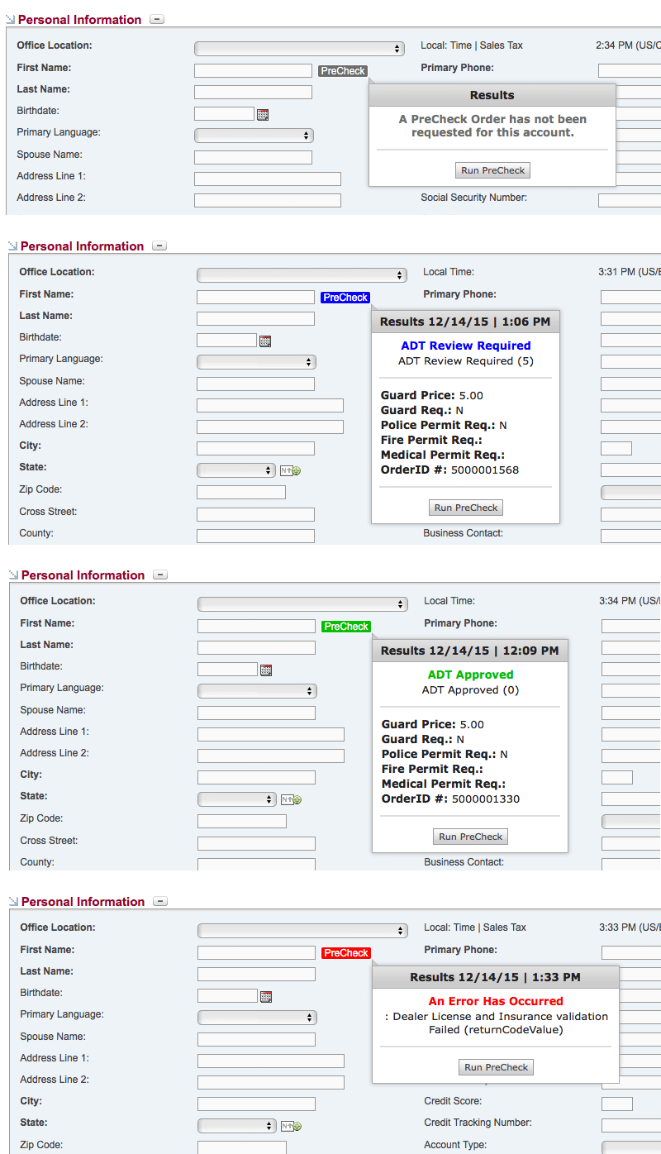The height and width of the screenshot is (1154, 661).
Task: Click state lookup icon in green PreCheck form
Action: (x=291, y=799)
